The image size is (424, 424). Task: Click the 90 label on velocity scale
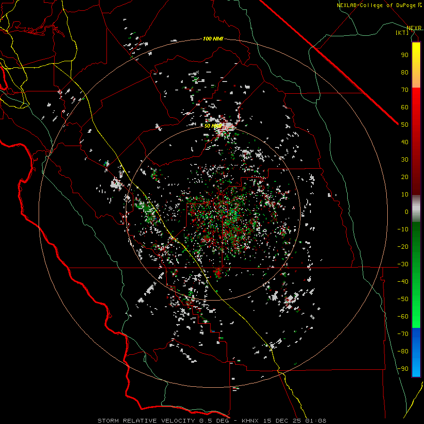click(405, 55)
